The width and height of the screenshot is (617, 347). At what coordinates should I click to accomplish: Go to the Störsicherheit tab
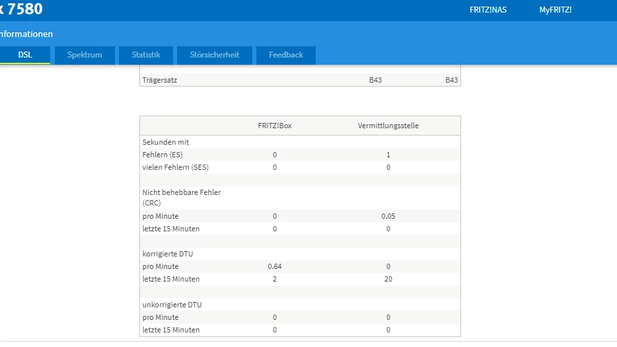[x=214, y=55]
